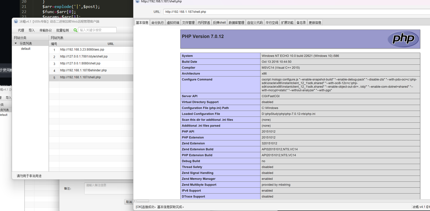
Task: Click the Behinder app icon in title bar
Action: 16,22
